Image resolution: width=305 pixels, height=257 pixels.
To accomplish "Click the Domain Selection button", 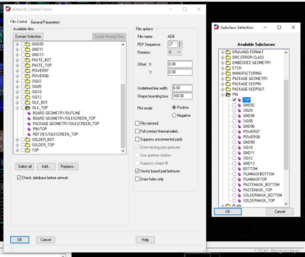I will [28, 36].
